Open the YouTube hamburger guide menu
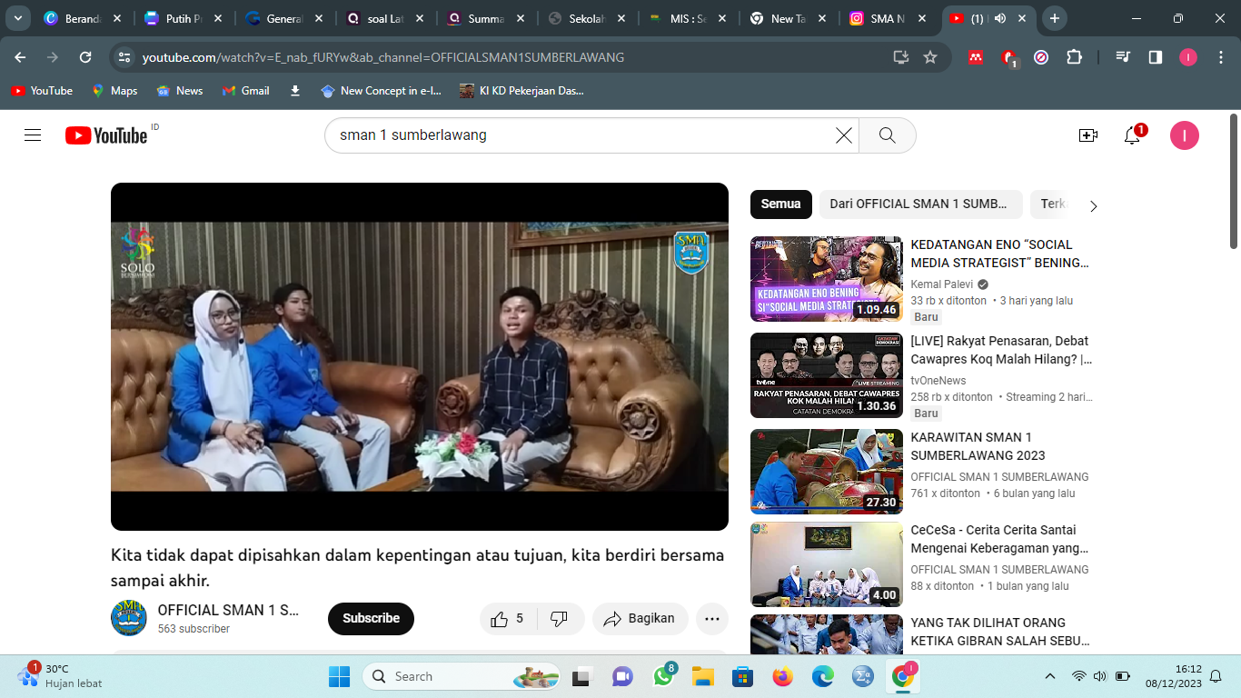Image resolution: width=1241 pixels, height=698 pixels. click(33, 135)
